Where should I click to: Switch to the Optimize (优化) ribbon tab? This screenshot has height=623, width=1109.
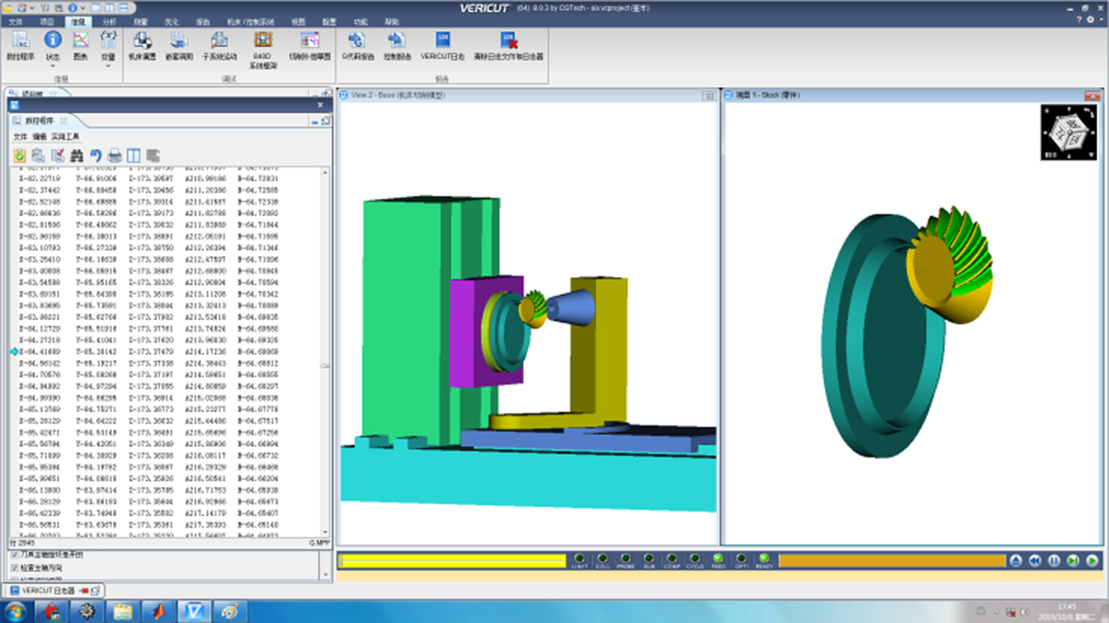pyautogui.click(x=172, y=20)
